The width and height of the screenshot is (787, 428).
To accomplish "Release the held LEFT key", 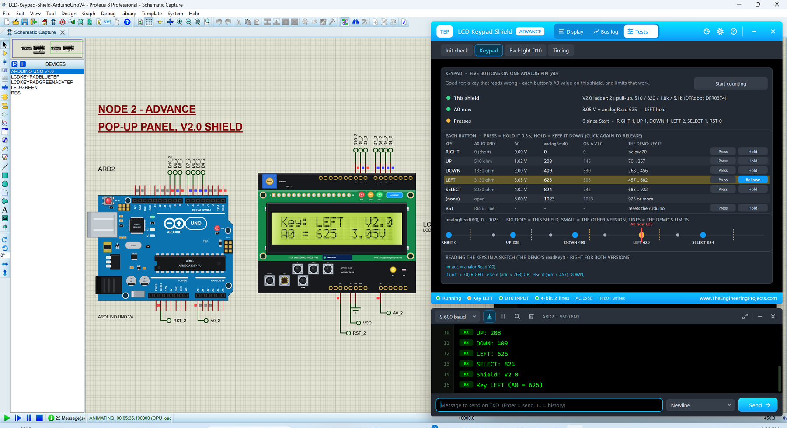I will (752, 180).
